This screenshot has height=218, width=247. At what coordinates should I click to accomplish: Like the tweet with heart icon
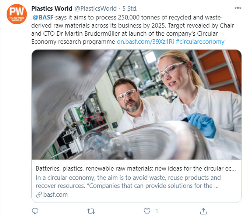coord(147,211)
